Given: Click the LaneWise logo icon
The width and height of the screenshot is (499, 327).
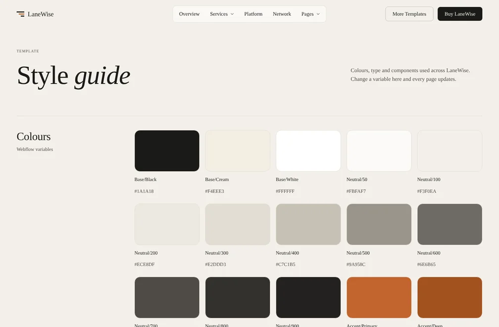Looking at the screenshot, I should [20, 14].
